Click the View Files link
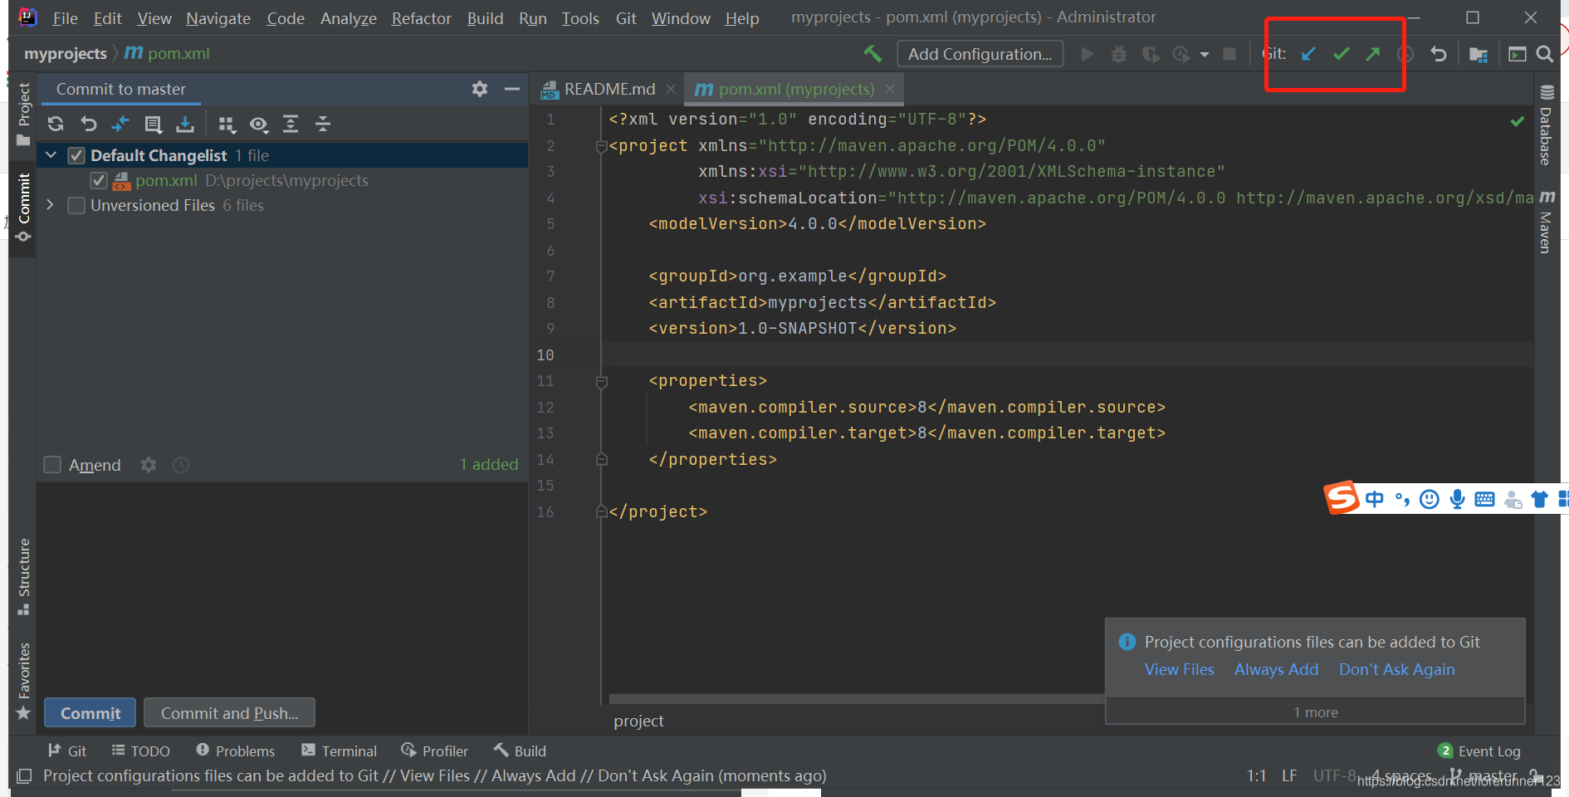The image size is (1569, 797). click(1179, 669)
